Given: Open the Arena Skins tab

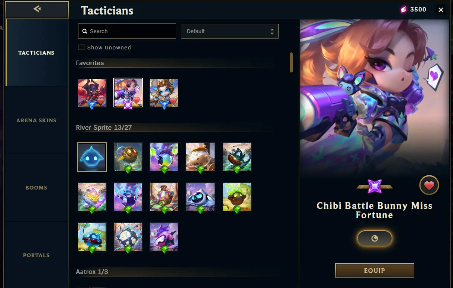Looking at the screenshot, I should click(x=36, y=120).
